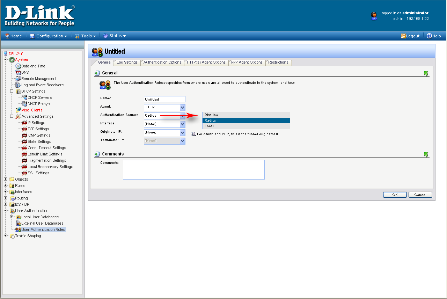Collapse the User Authentication node

point(6,211)
